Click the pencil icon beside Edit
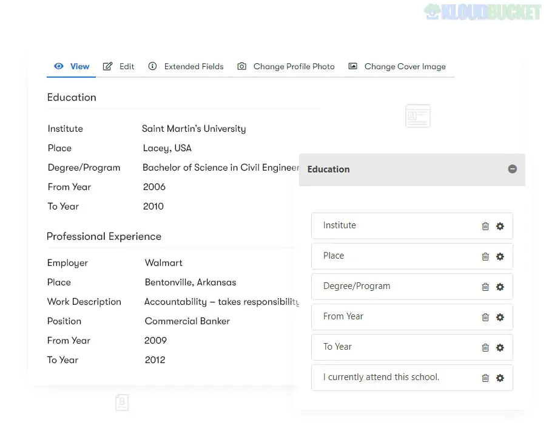 pyautogui.click(x=107, y=66)
